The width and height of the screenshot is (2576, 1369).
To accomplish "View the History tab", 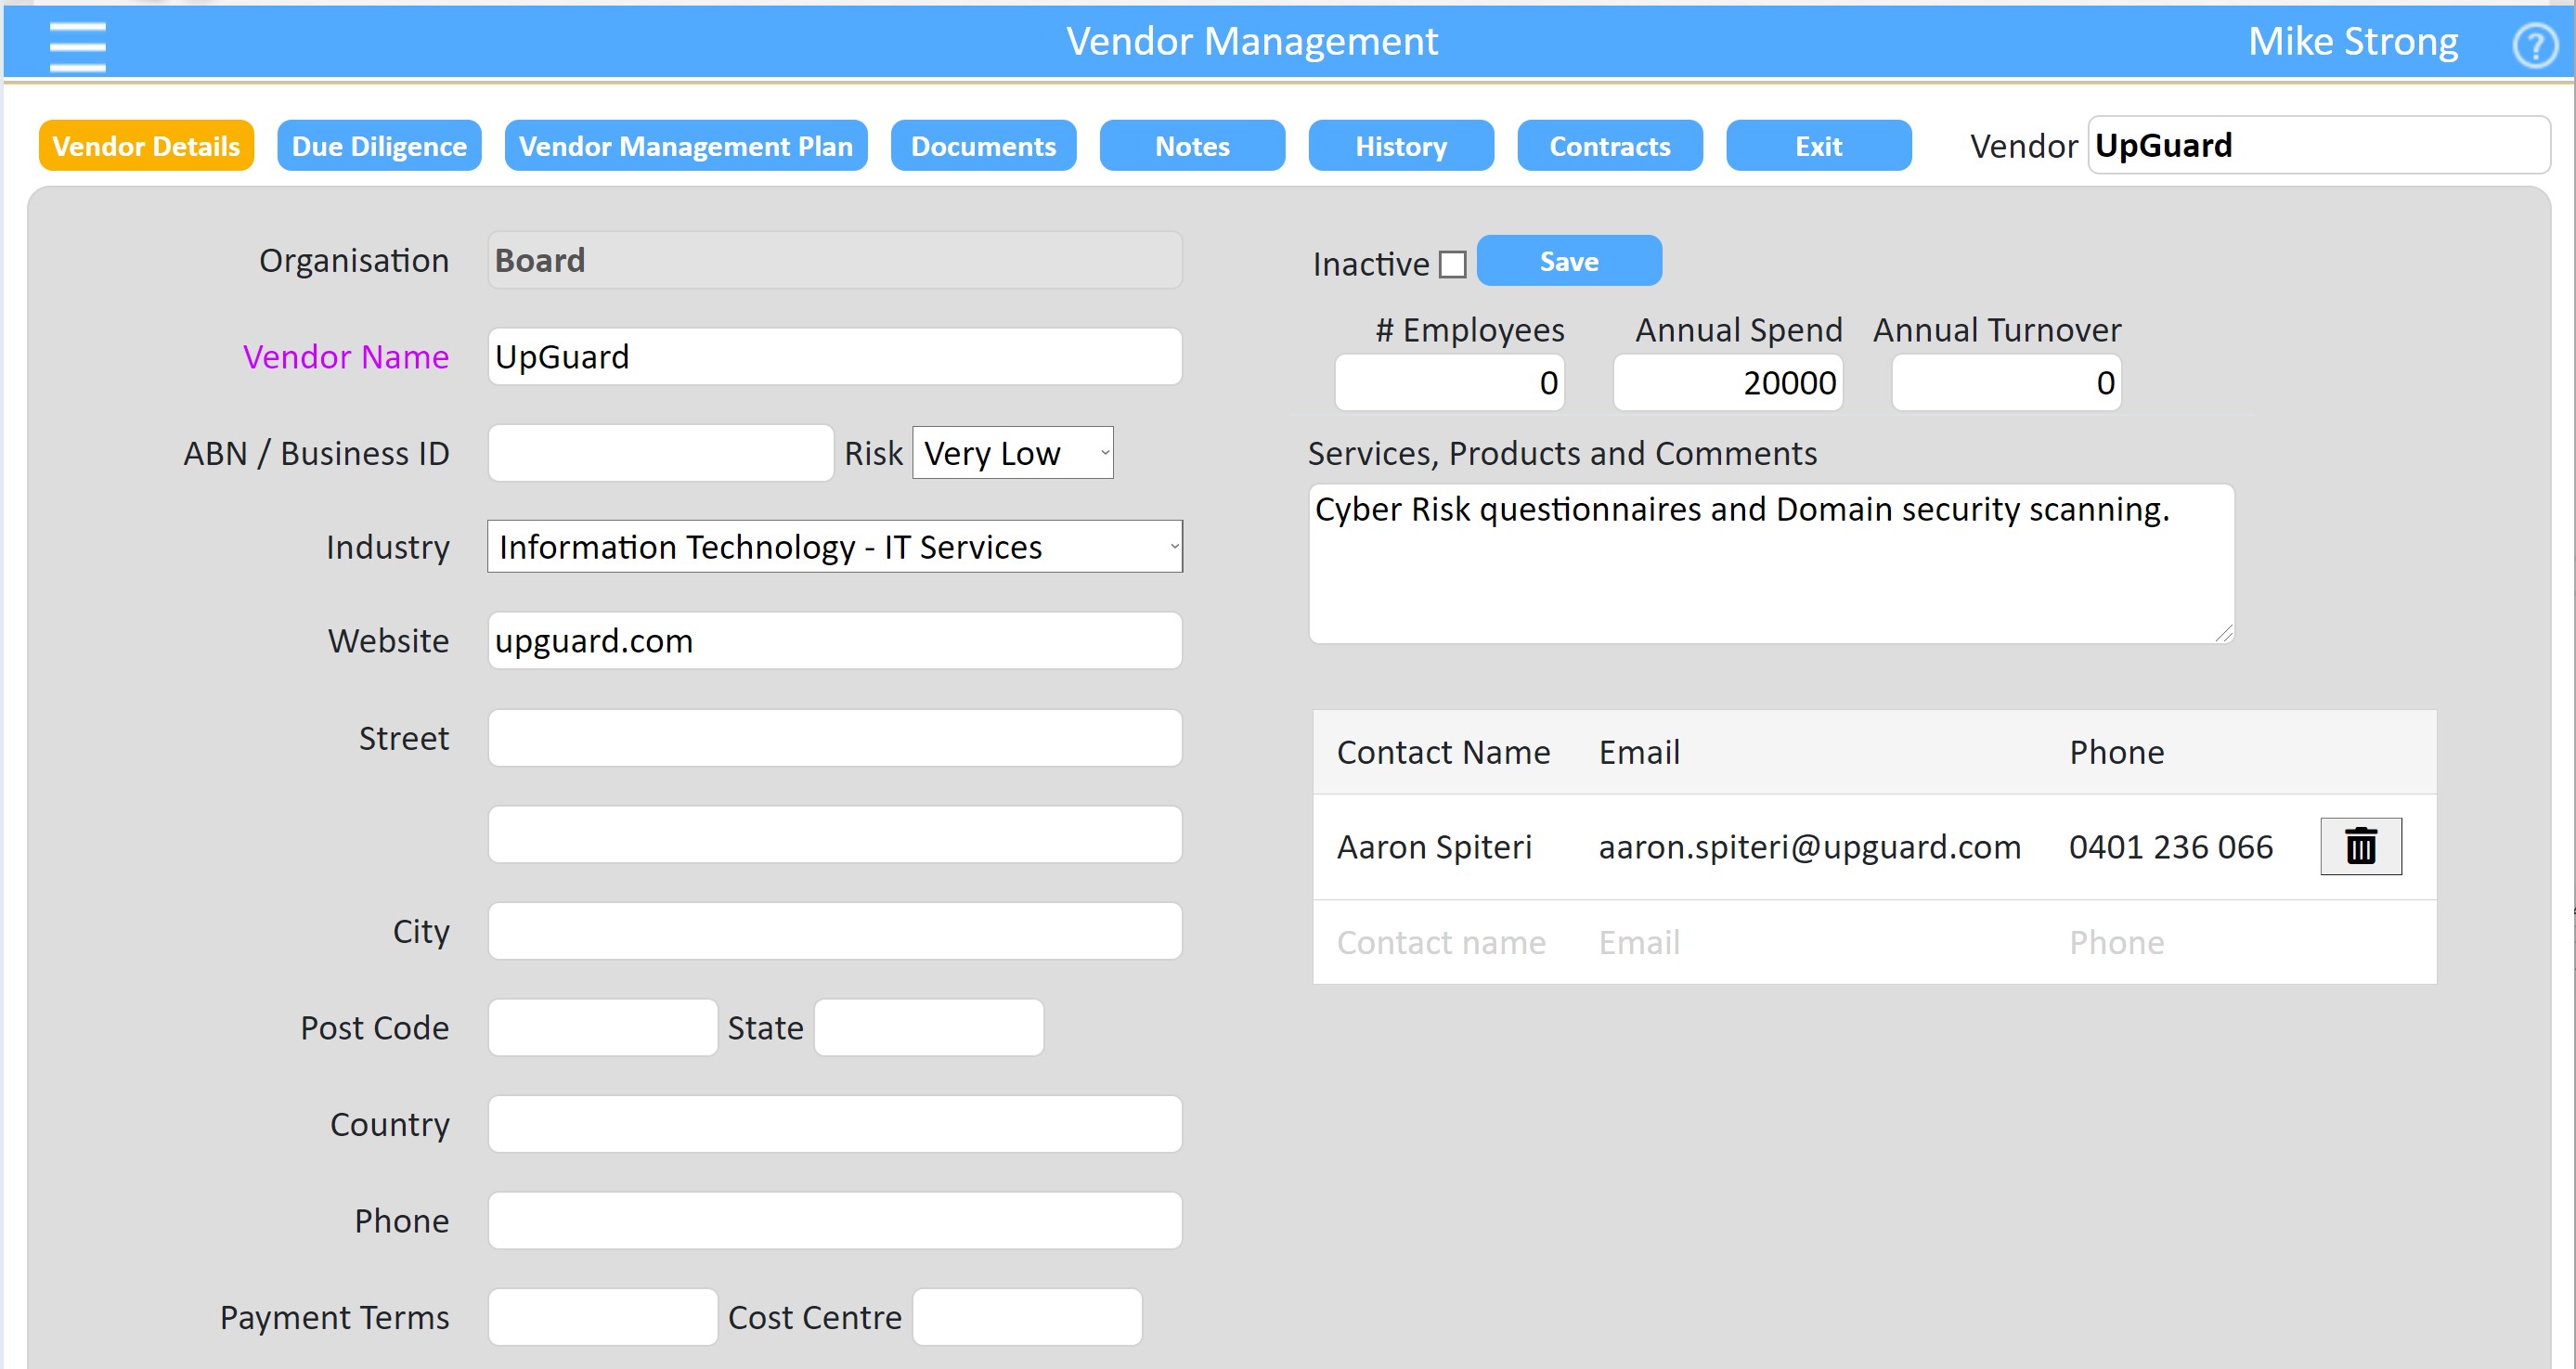I will tap(1401, 146).
